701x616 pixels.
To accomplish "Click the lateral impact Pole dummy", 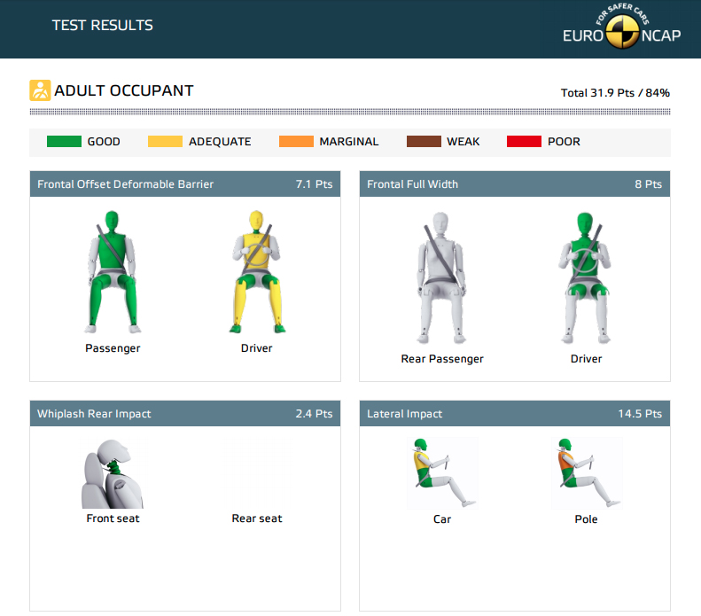I will click(586, 472).
